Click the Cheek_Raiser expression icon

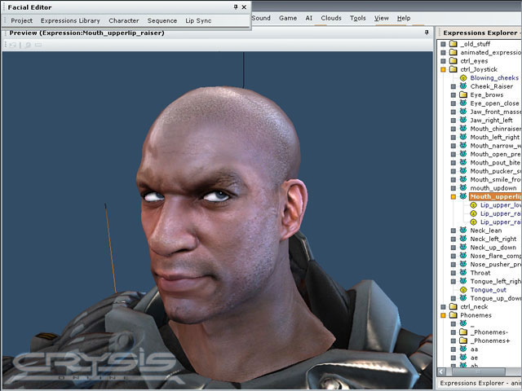tap(462, 86)
